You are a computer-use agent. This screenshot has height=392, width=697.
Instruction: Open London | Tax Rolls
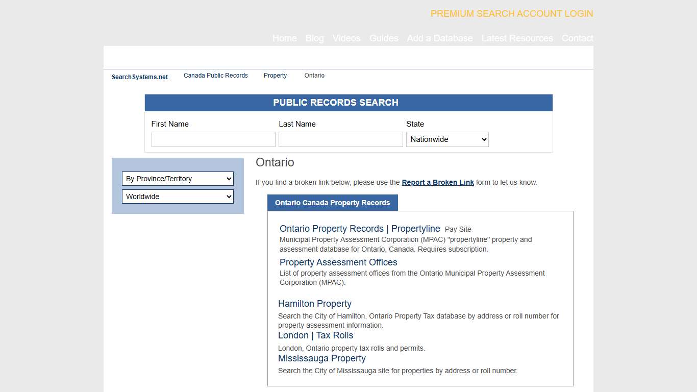pos(315,335)
